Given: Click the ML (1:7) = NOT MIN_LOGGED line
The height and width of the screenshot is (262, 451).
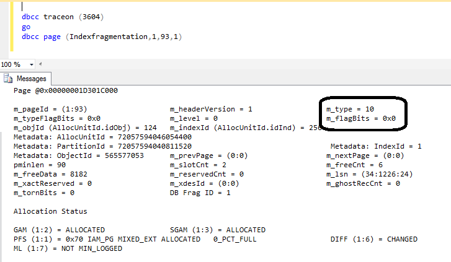Looking at the screenshot, I should [x=68, y=248].
